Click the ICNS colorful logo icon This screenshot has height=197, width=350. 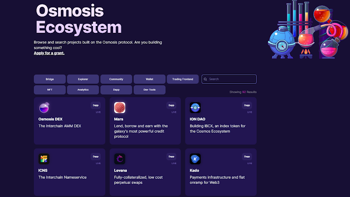pos(44,159)
